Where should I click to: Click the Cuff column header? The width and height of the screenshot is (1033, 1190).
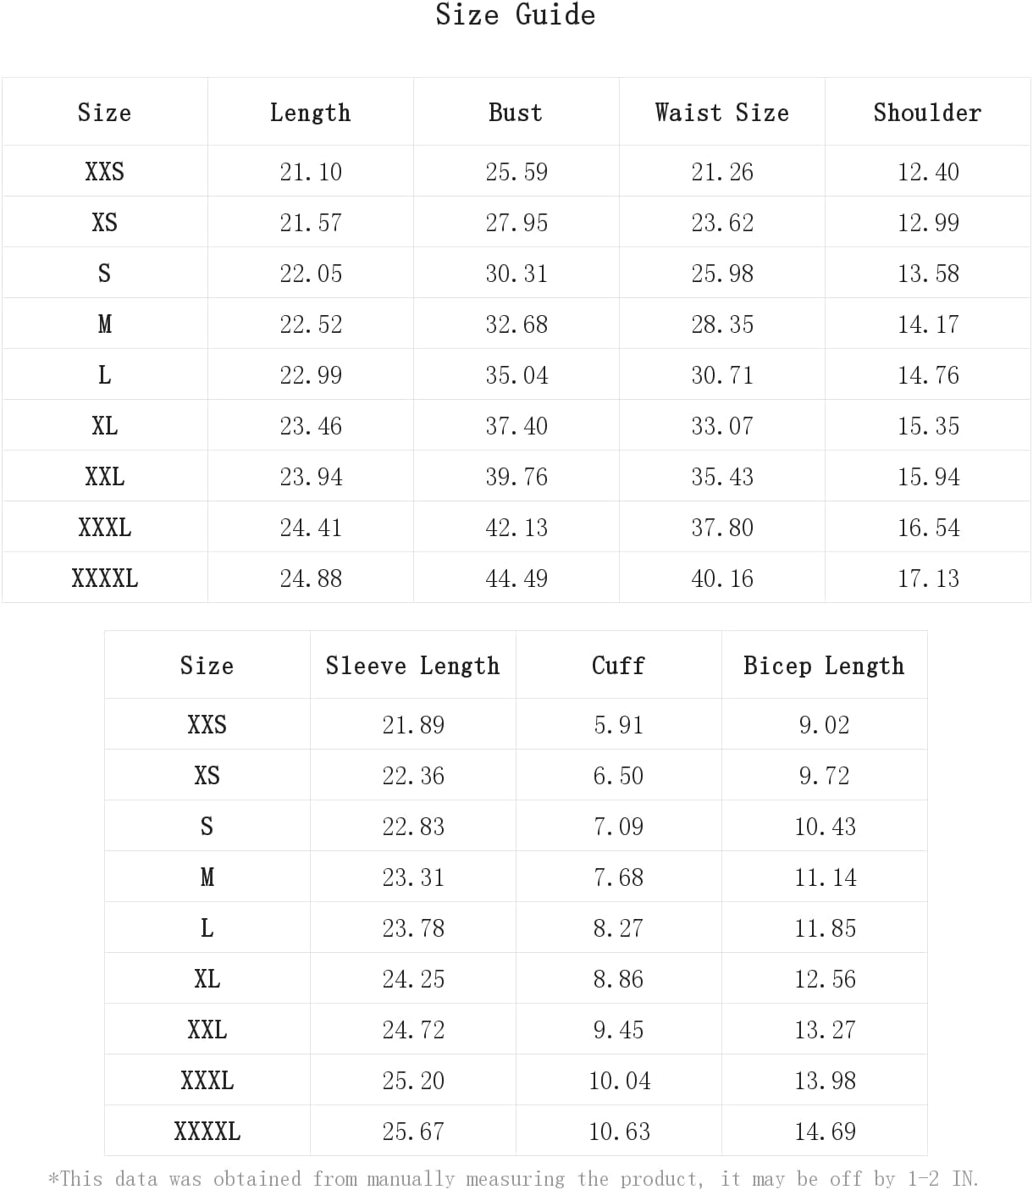coord(618,666)
